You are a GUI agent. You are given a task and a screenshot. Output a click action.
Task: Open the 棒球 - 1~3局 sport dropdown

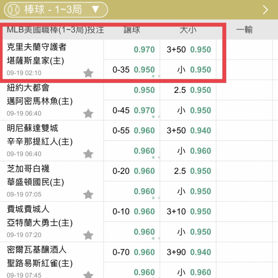56,9
